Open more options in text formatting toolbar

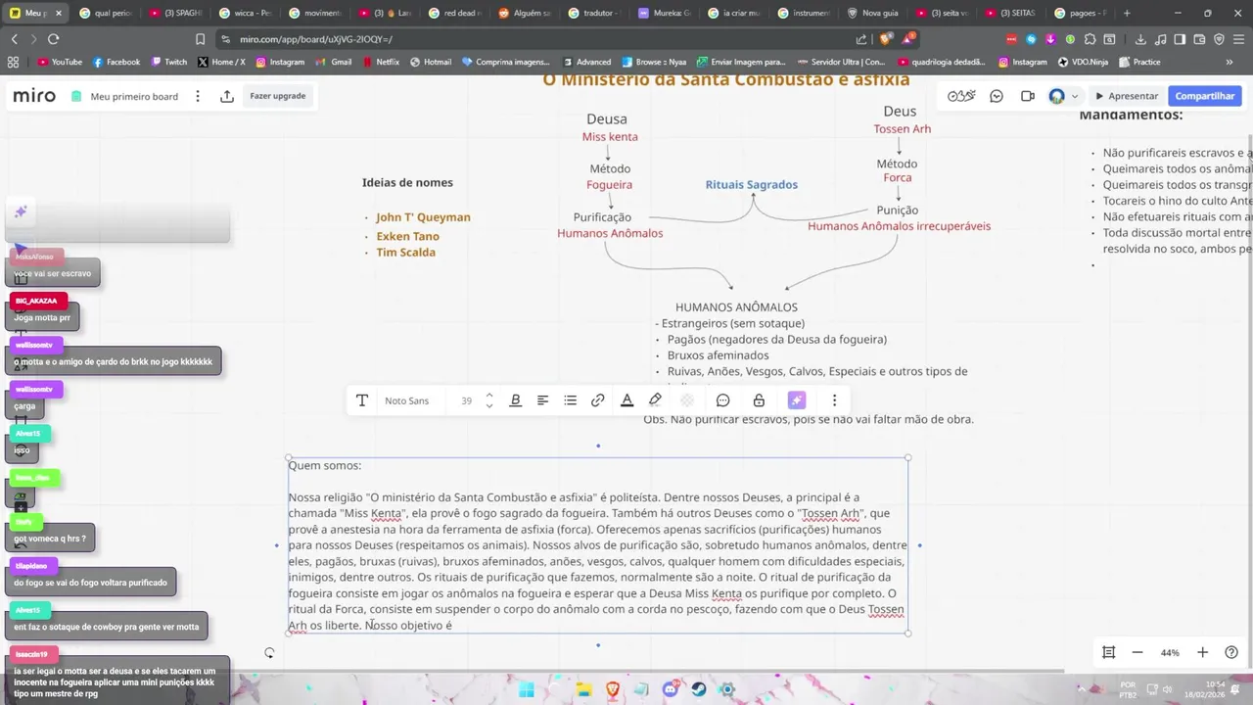(x=834, y=400)
